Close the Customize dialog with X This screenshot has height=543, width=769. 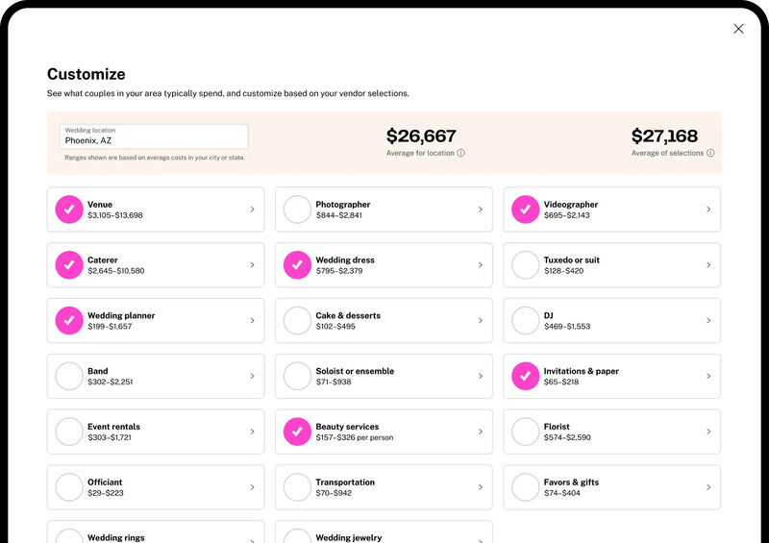click(x=738, y=29)
